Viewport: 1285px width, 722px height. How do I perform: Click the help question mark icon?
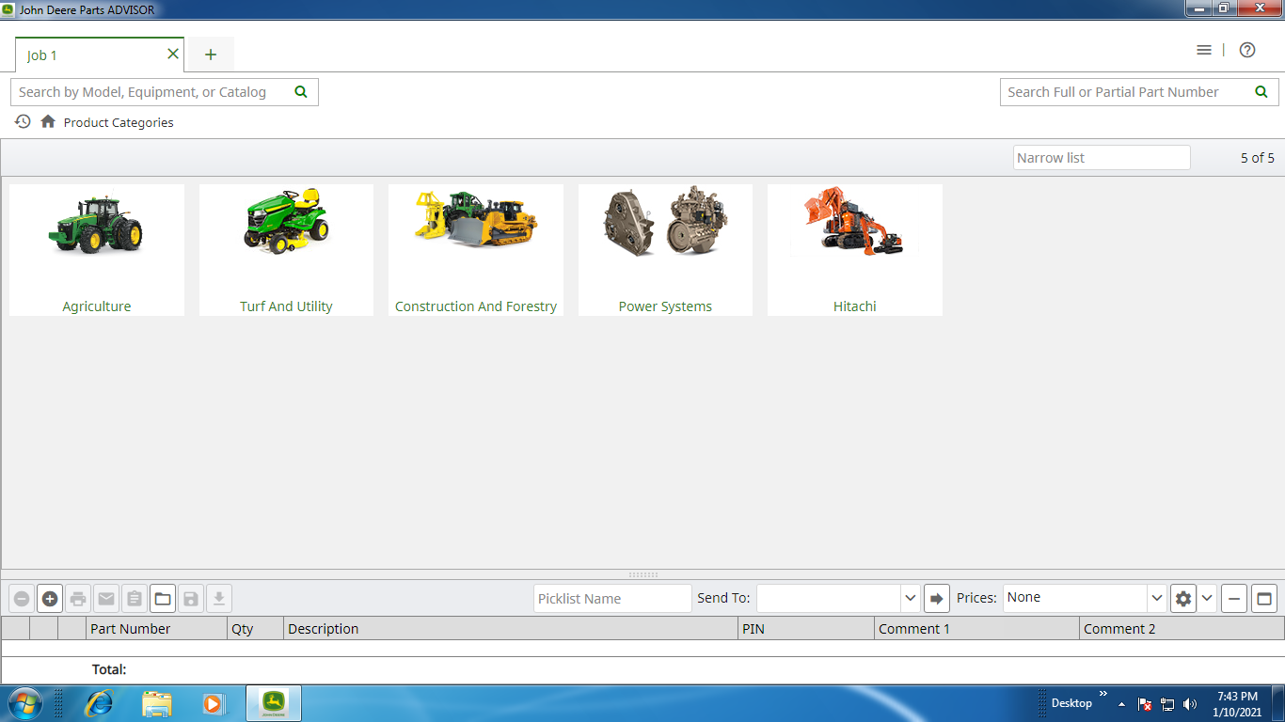click(1247, 50)
